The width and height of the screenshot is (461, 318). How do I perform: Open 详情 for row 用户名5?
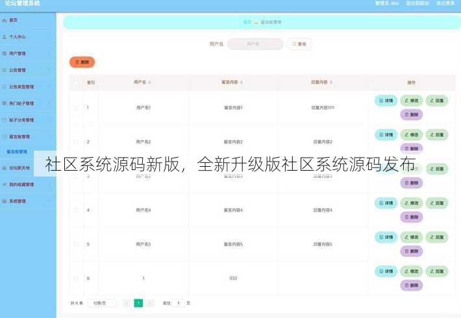coord(386,237)
